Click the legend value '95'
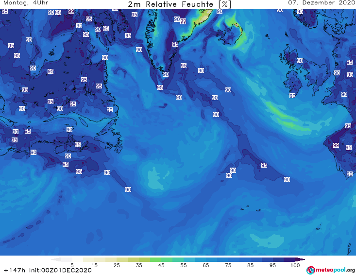The width and height of the screenshot is (356, 275). pos(272,265)
